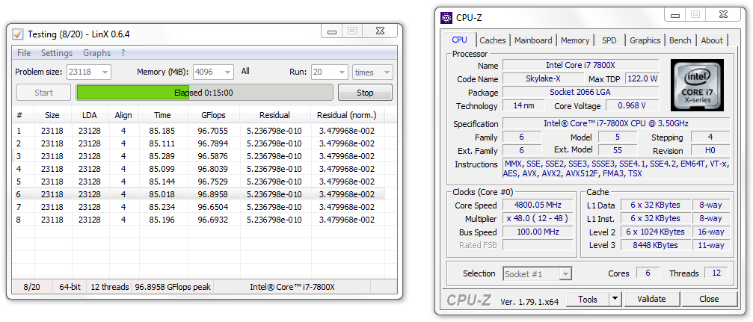
Task: Open the Tools dropdown arrow
Action: pos(615,300)
